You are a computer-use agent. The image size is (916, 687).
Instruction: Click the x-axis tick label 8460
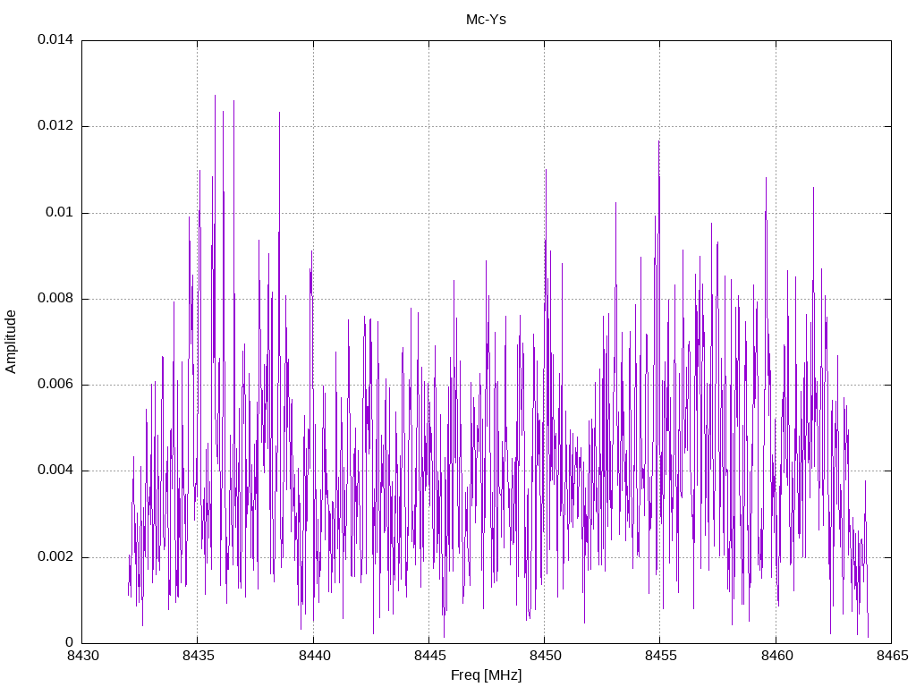tap(776, 656)
